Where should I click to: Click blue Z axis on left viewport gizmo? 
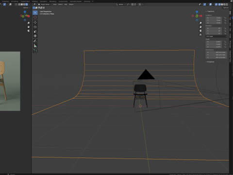[x=25, y=12]
